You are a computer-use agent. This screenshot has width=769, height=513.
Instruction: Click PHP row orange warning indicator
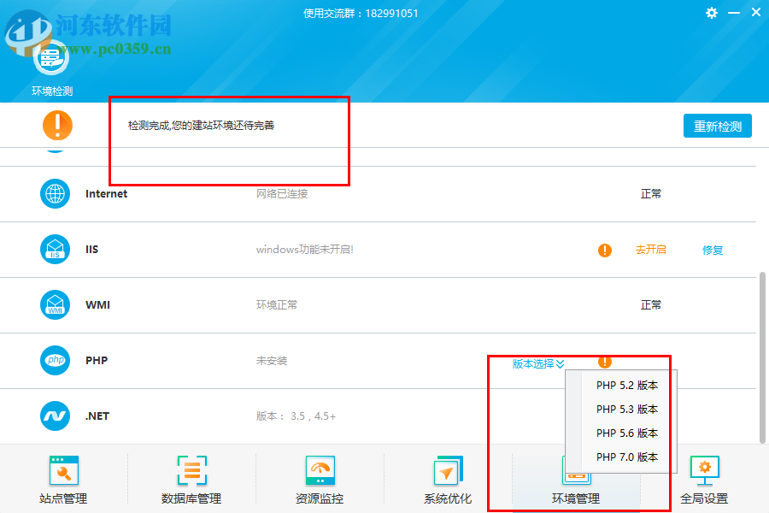(x=605, y=362)
